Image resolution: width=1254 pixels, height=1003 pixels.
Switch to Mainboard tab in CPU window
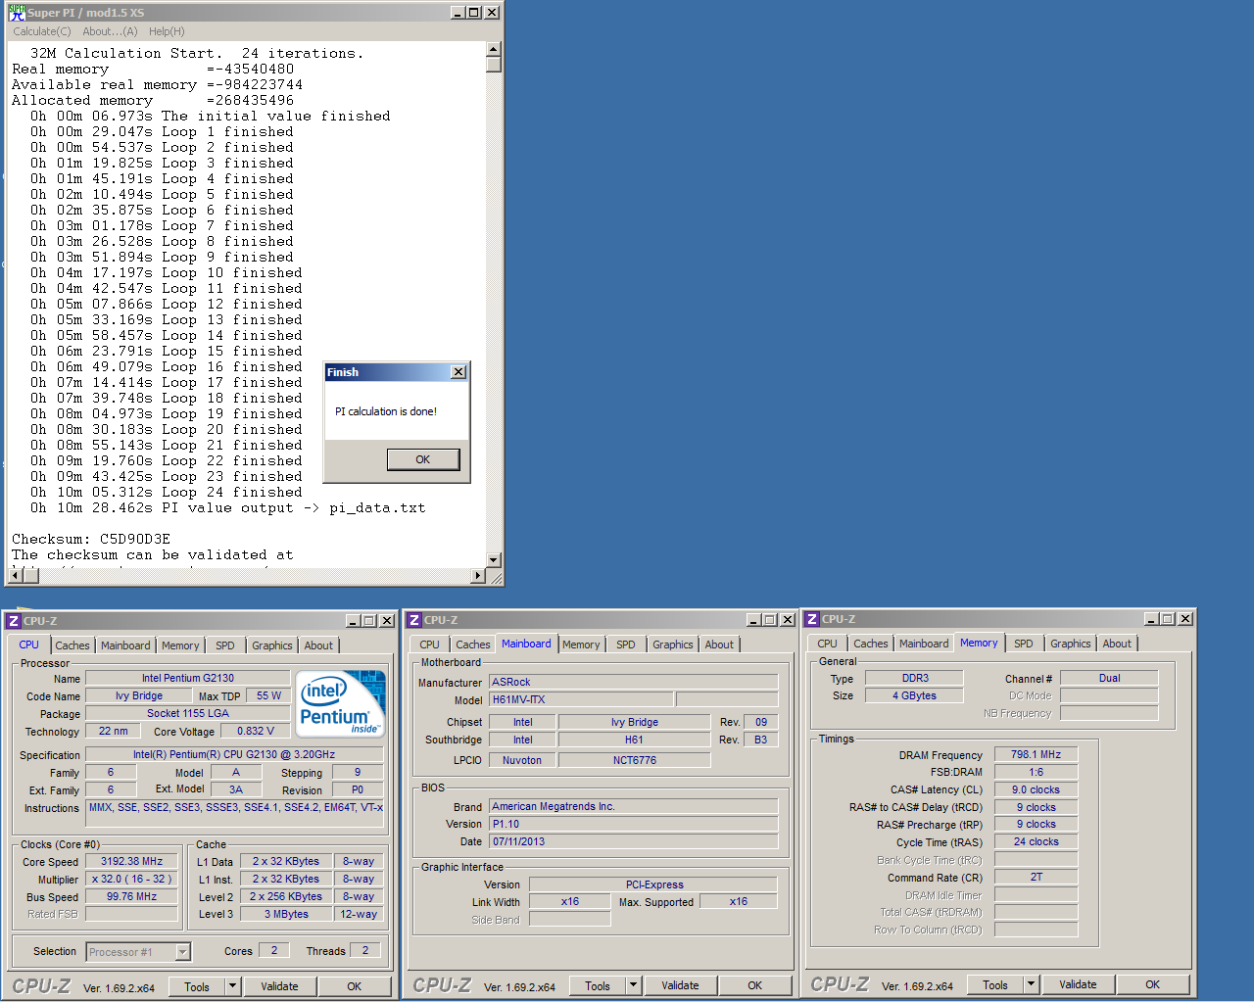[x=125, y=645]
